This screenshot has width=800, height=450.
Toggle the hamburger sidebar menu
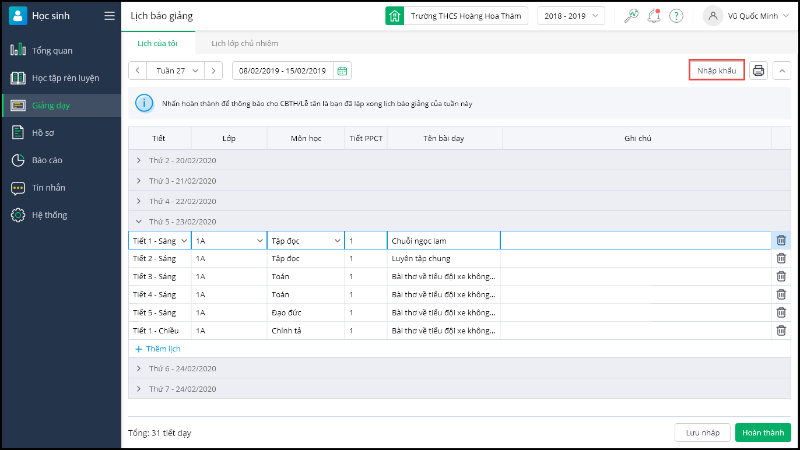[109, 16]
